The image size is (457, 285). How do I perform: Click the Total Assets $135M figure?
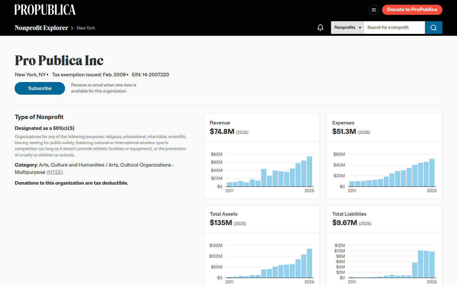(221, 223)
